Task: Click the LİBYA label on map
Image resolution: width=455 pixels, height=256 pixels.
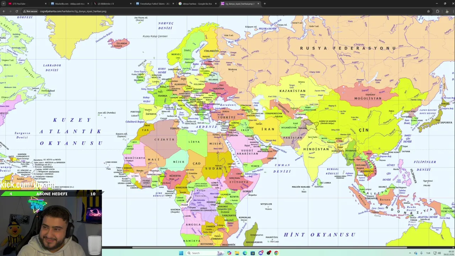Action: point(194,142)
